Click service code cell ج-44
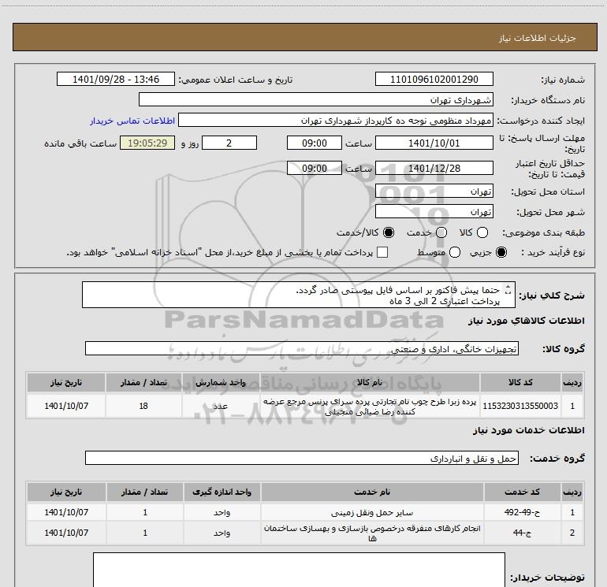 pyautogui.click(x=522, y=533)
